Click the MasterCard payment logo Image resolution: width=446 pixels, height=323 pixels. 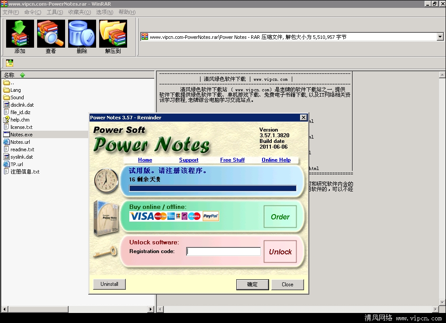(160, 216)
